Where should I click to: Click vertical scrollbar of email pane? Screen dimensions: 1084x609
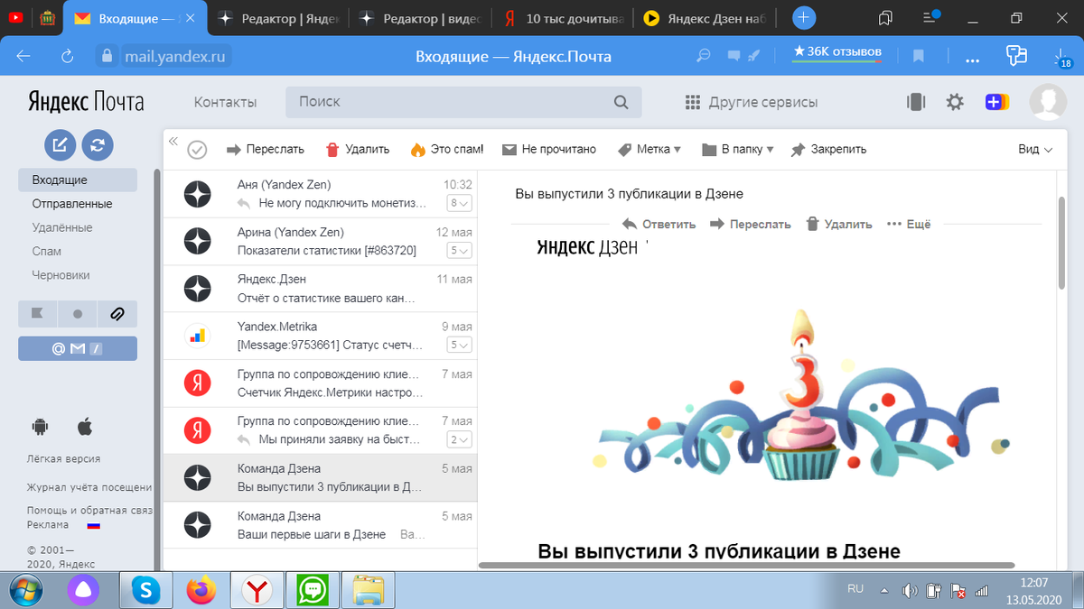click(1061, 242)
